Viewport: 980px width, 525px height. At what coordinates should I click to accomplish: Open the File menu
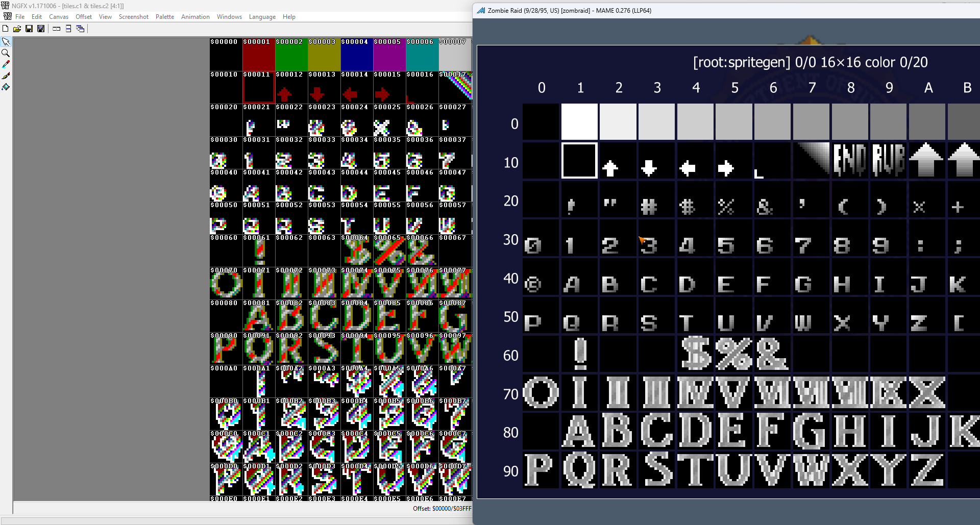coord(20,17)
